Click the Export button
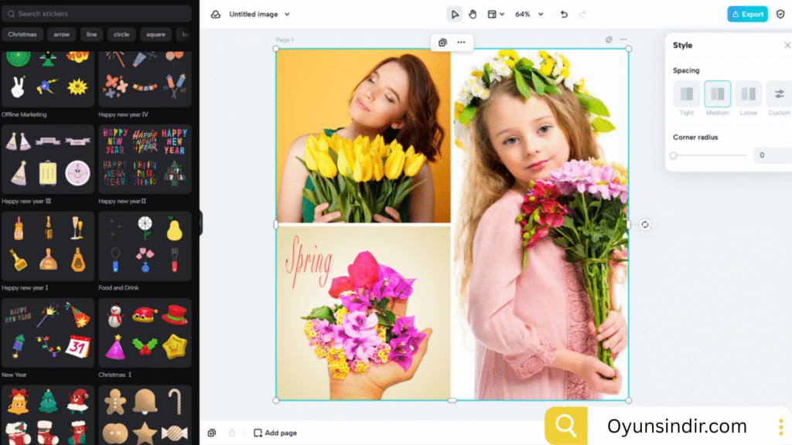 point(747,13)
